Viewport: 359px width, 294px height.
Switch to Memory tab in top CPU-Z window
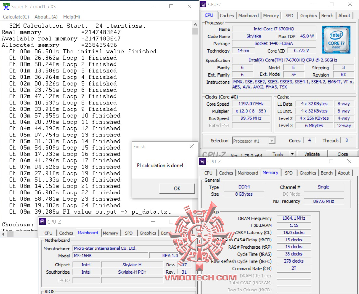pyautogui.click(x=271, y=16)
